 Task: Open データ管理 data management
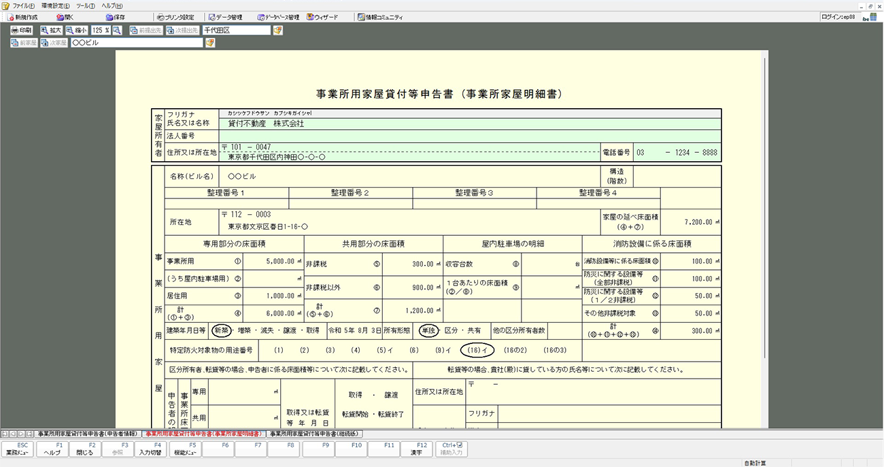click(x=225, y=17)
